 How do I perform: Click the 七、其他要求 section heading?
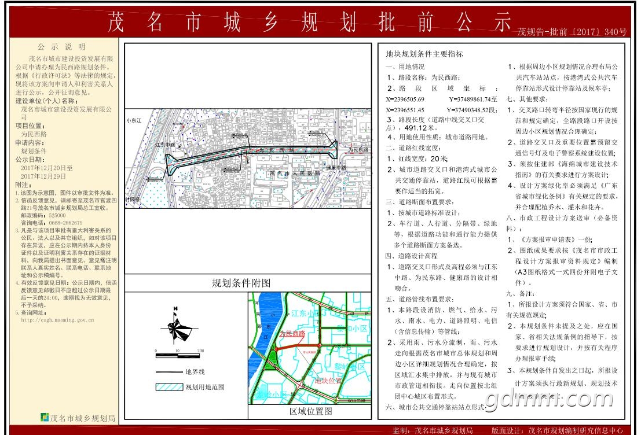(528, 99)
